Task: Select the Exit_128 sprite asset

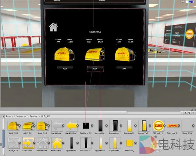Action: click(x=12, y=143)
